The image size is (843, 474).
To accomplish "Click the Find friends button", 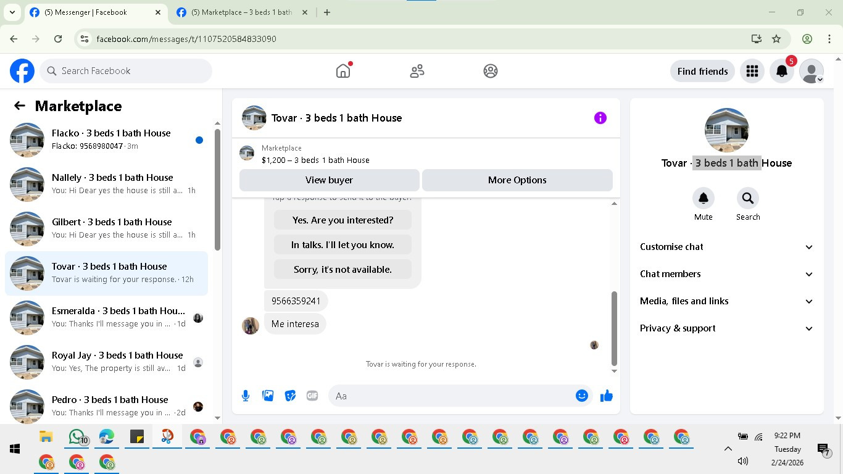I will click(702, 71).
